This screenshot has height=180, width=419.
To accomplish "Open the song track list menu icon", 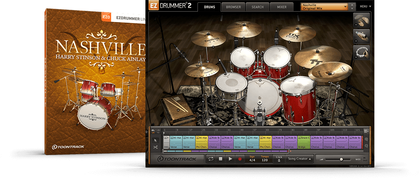I will pyautogui.click(x=366, y=131).
